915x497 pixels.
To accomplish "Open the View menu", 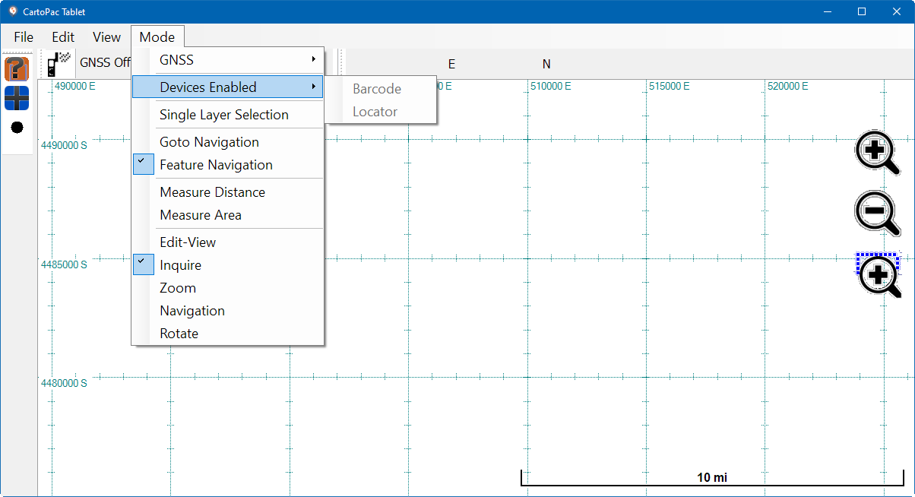I will [x=106, y=37].
